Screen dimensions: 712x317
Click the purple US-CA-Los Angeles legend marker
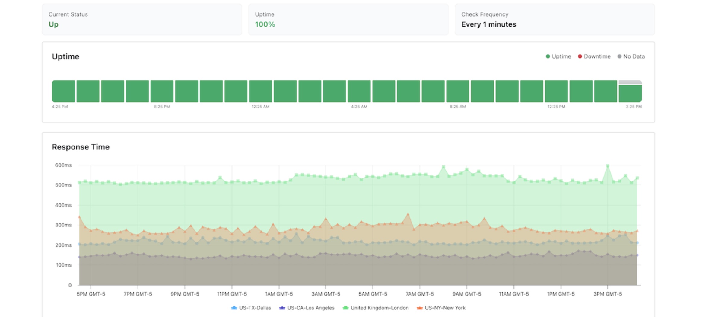pos(282,308)
